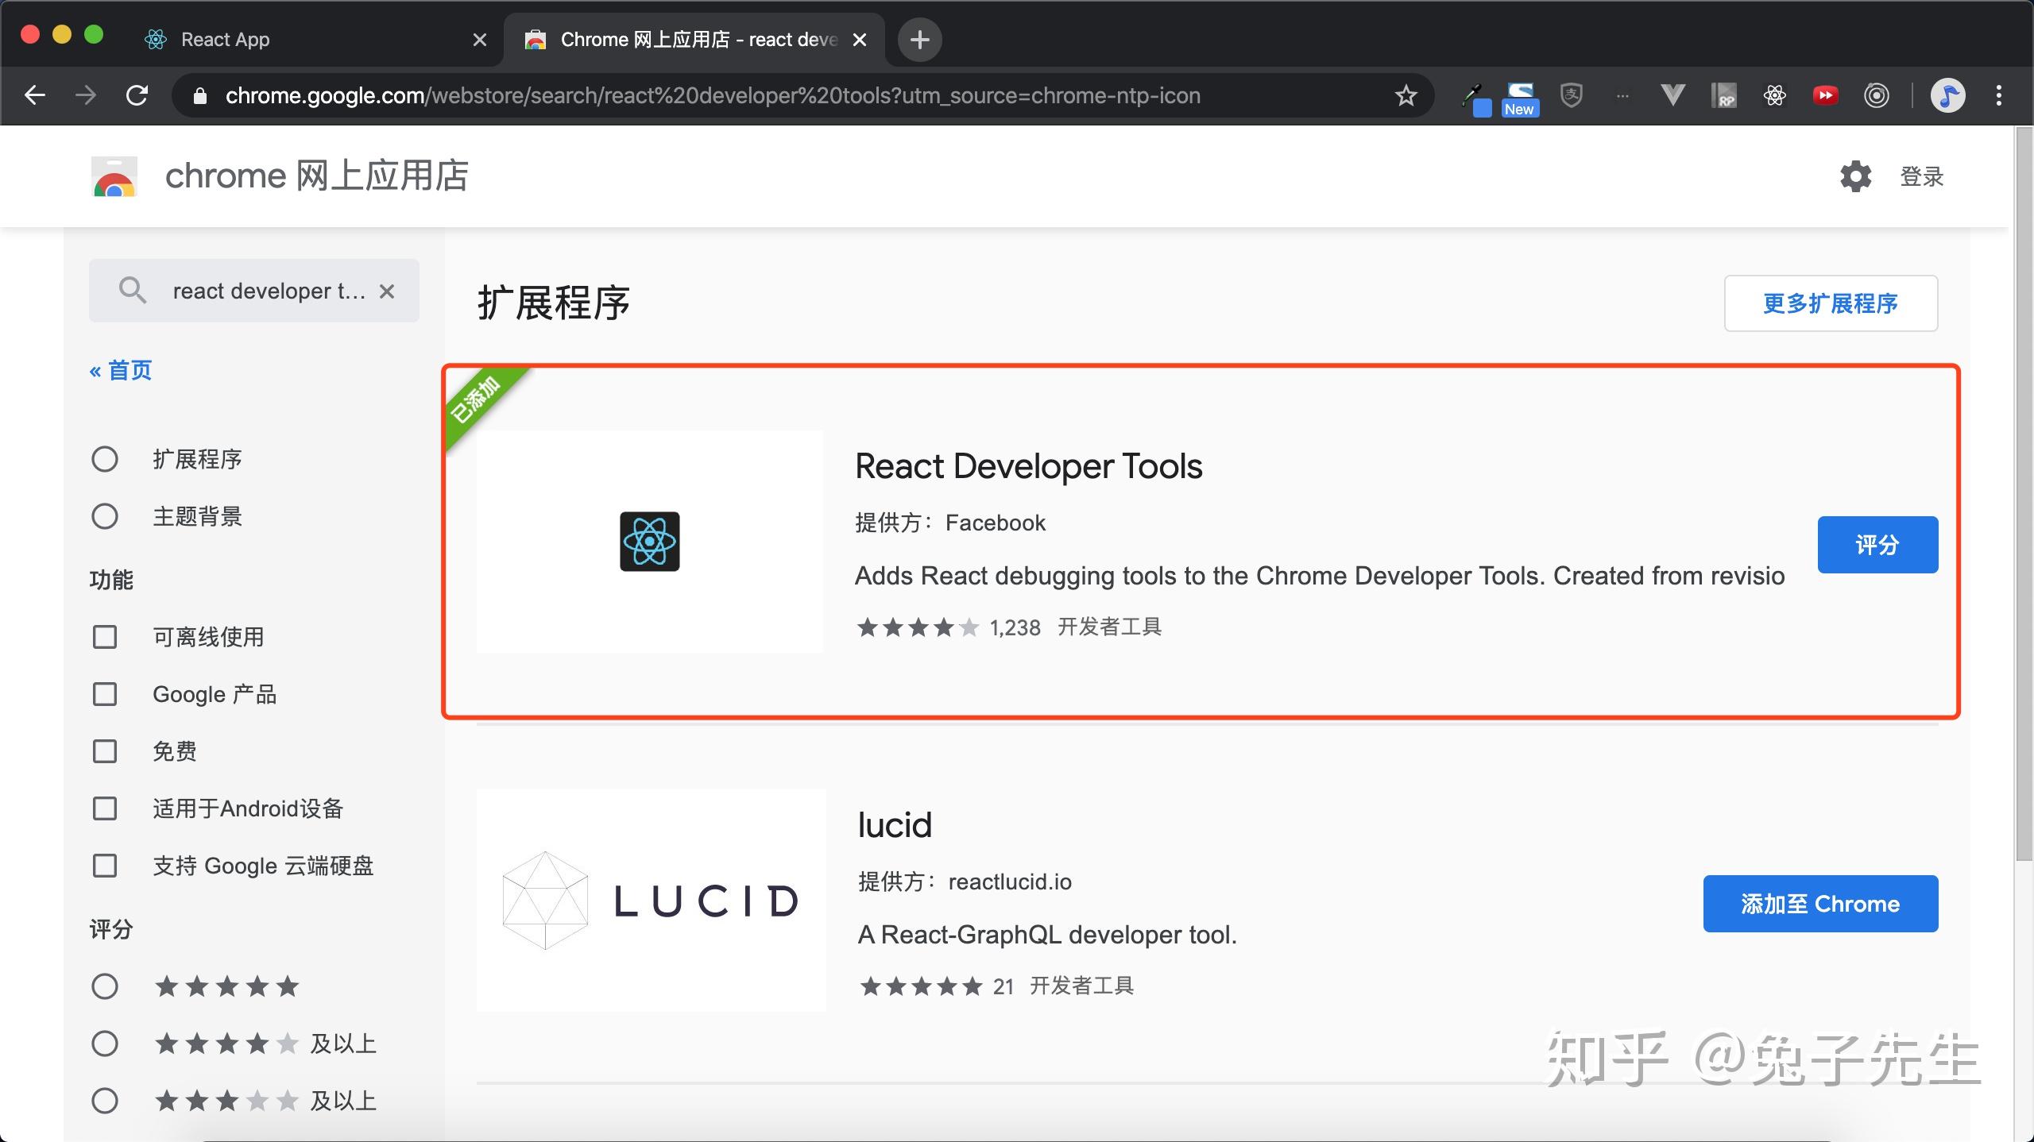Select the 扩展程序 radio option
The height and width of the screenshot is (1142, 2034).
coord(105,459)
